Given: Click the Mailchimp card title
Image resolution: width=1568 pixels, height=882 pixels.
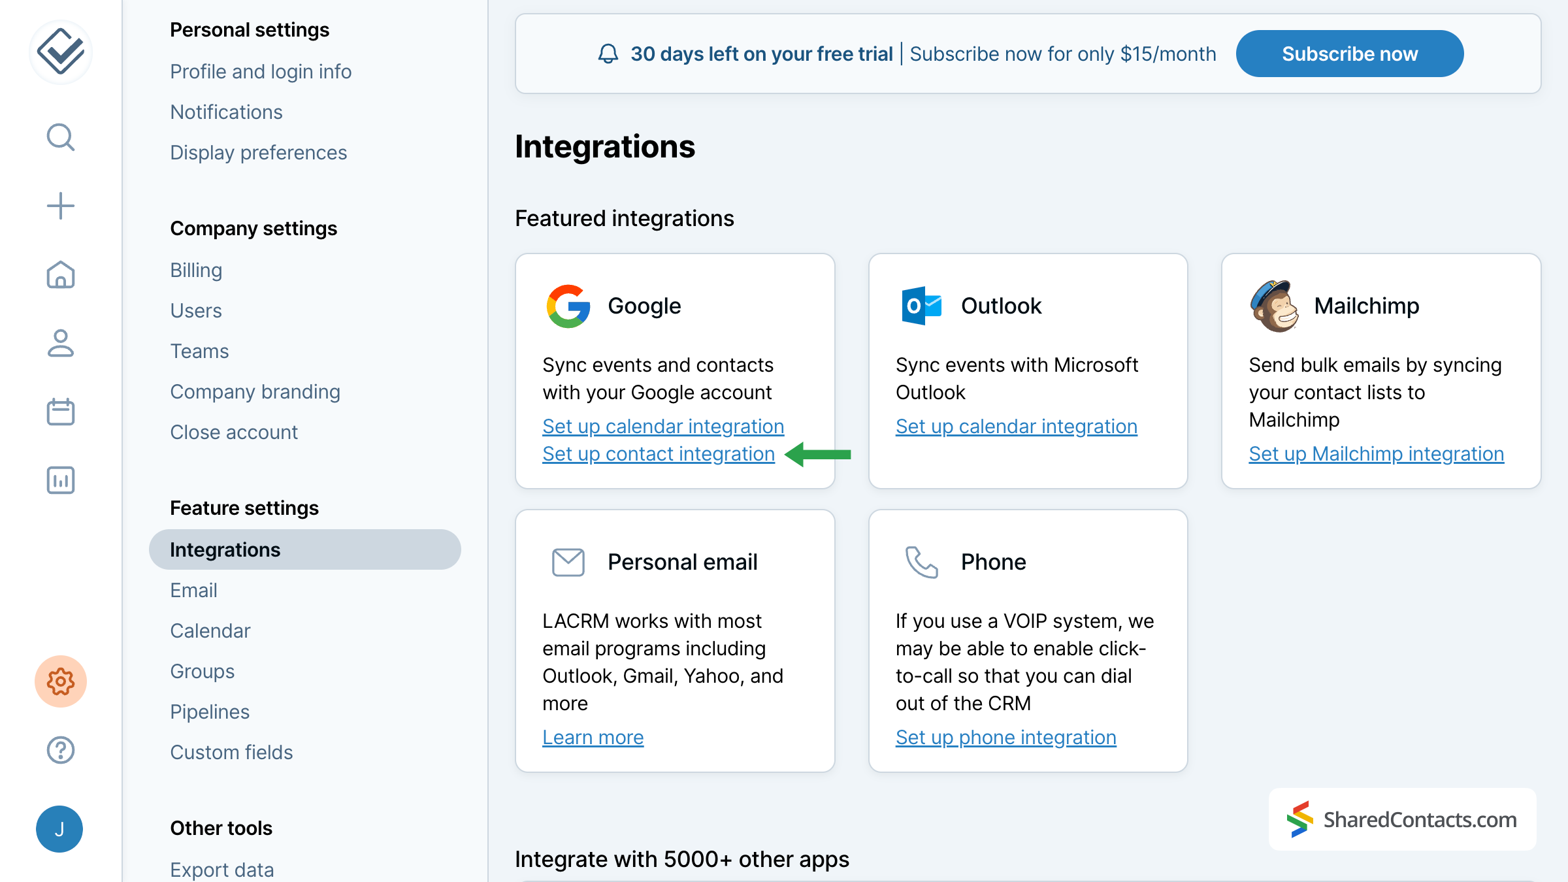Looking at the screenshot, I should coord(1367,306).
